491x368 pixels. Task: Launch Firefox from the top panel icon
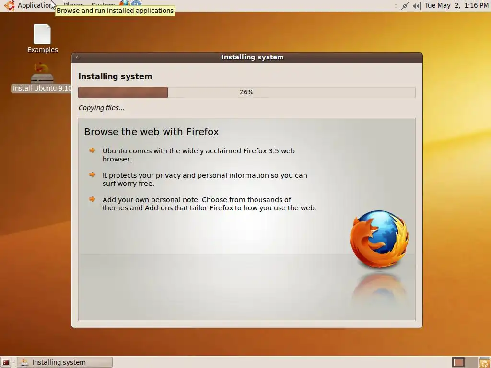click(124, 3)
